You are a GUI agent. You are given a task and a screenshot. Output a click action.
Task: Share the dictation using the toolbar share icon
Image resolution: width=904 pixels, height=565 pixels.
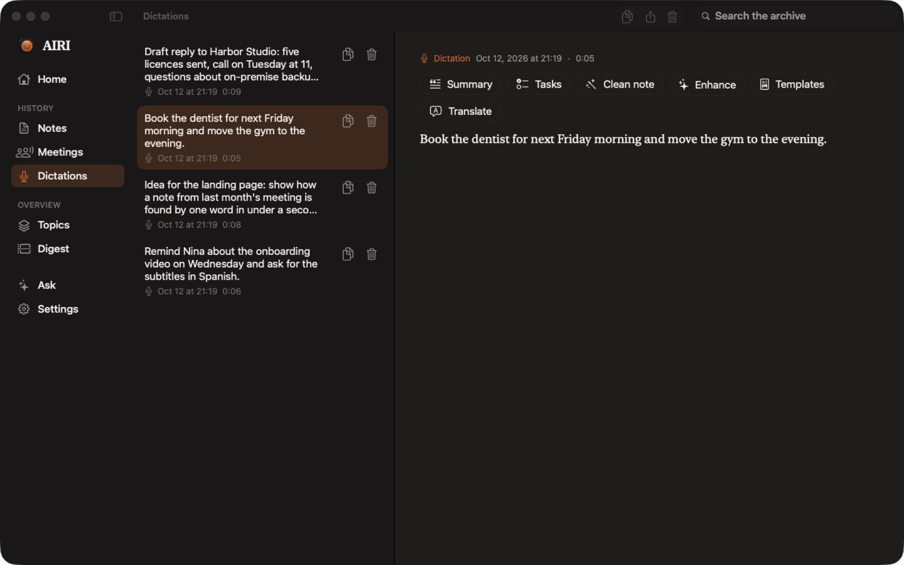coord(650,17)
